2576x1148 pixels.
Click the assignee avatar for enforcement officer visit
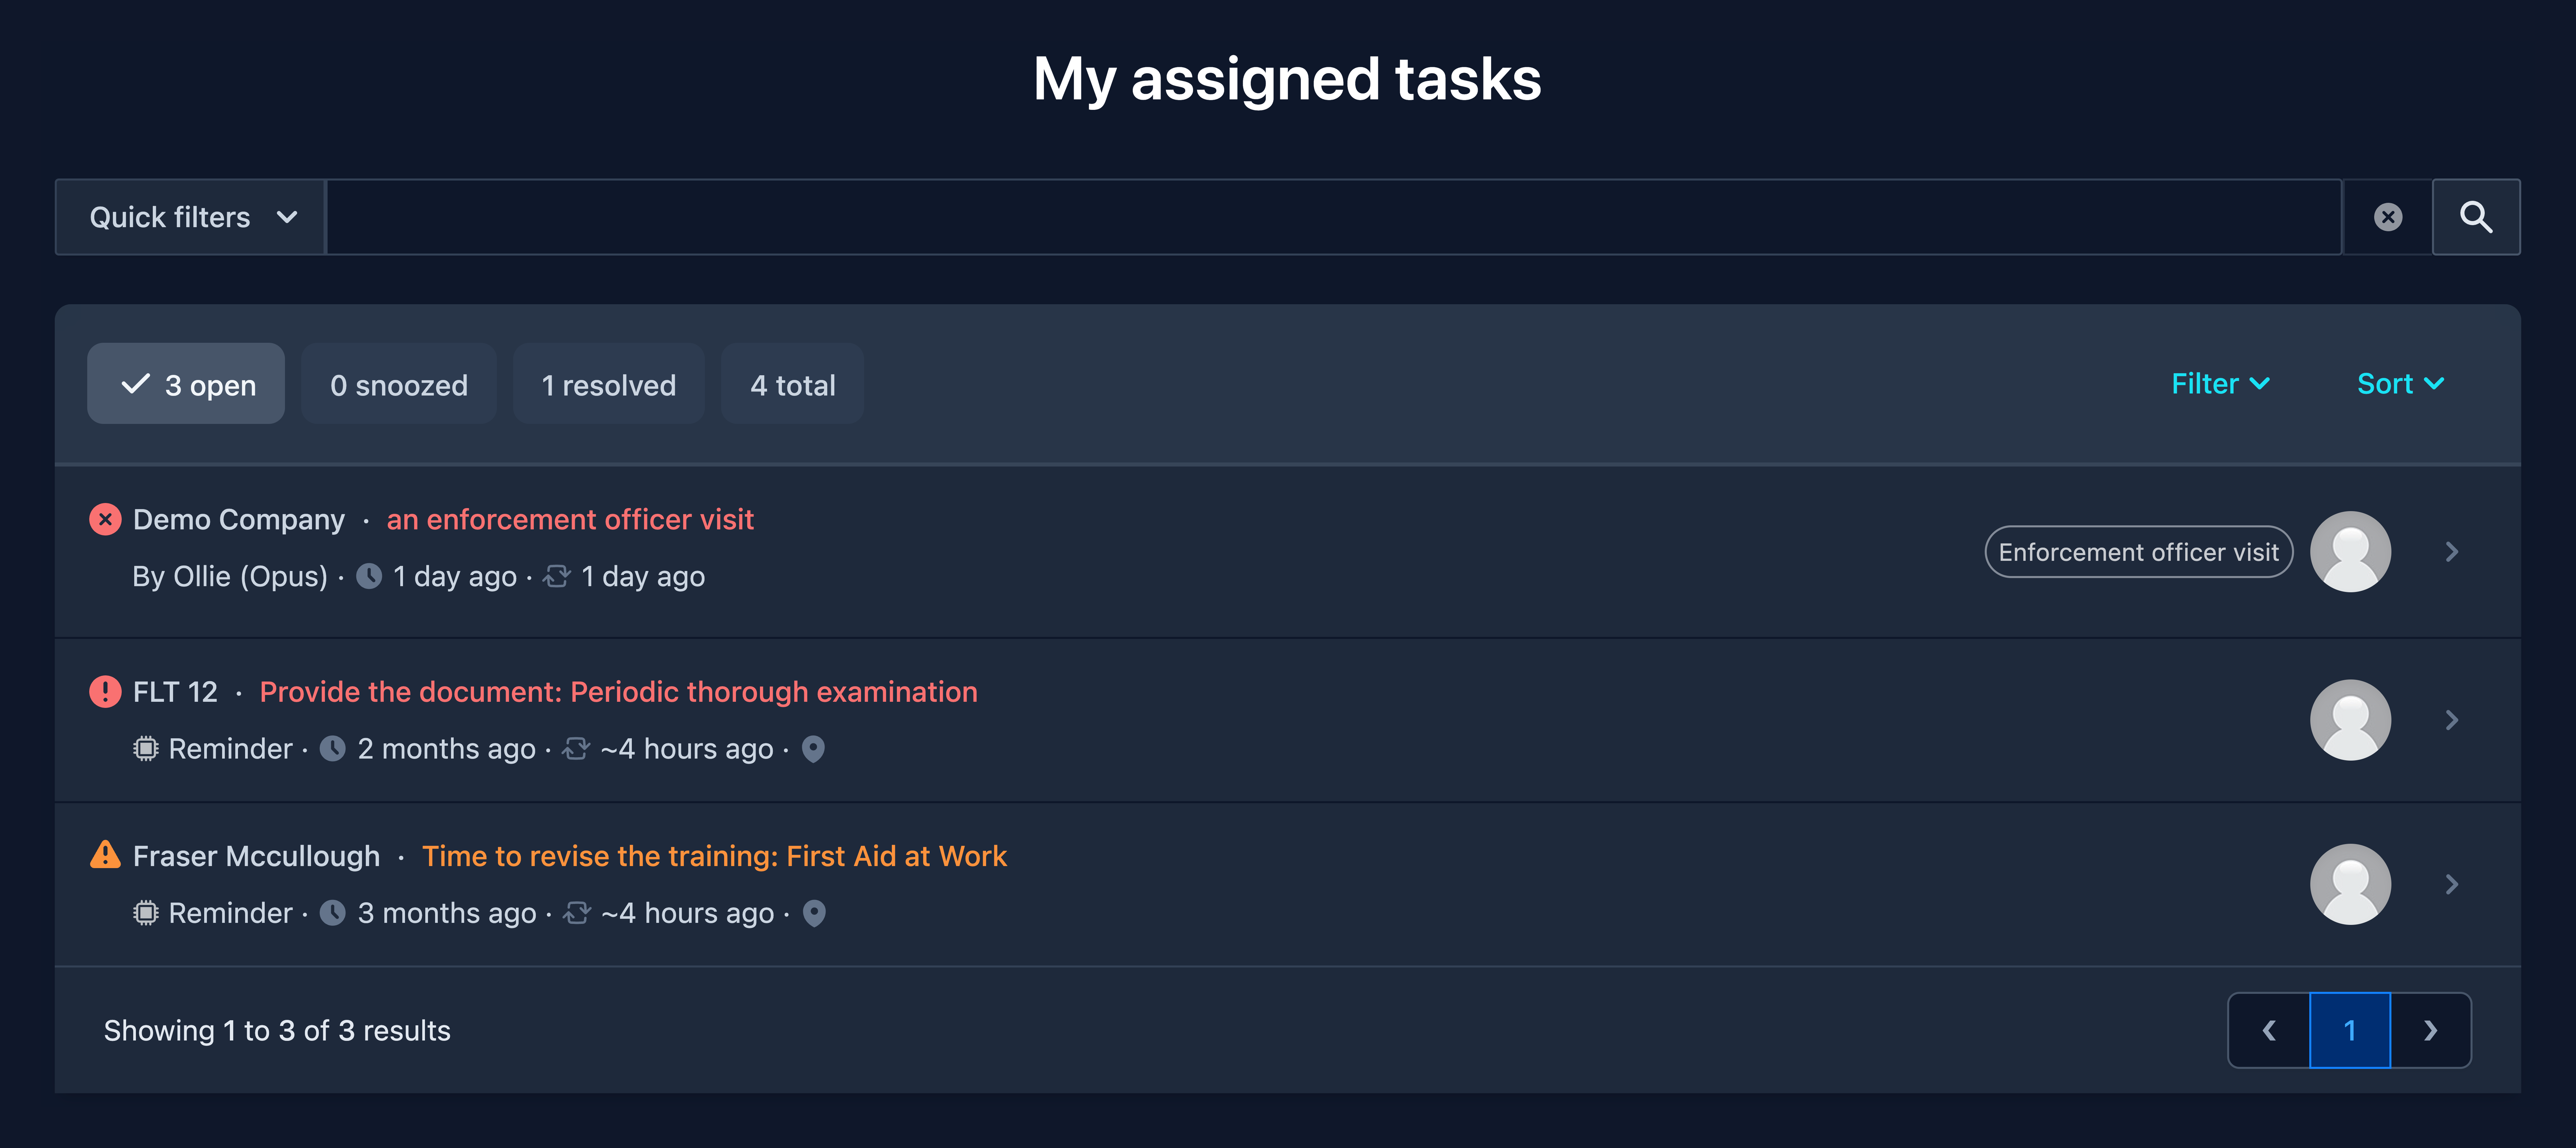coord(2350,552)
